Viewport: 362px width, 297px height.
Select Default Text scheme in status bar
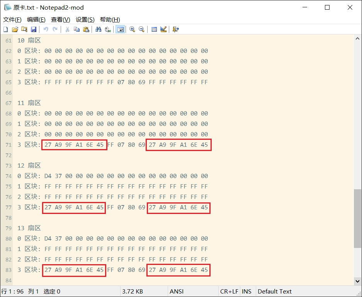[x=275, y=292]
